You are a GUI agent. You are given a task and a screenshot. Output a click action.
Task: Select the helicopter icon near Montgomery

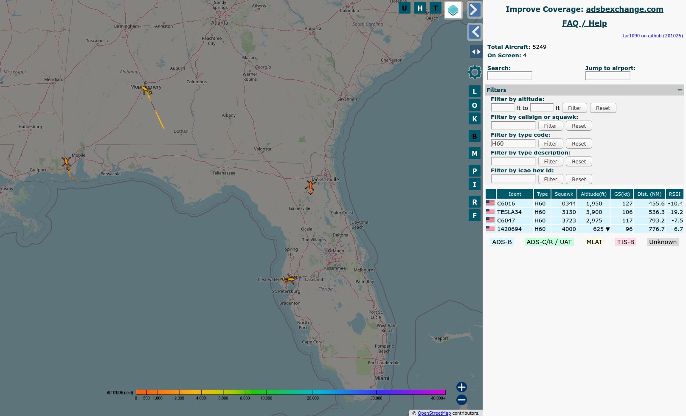[146, 89]
